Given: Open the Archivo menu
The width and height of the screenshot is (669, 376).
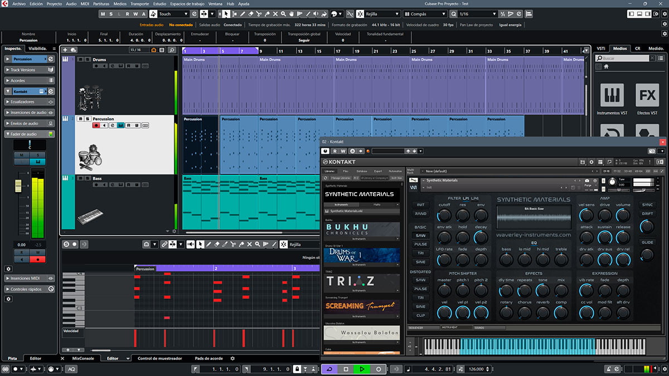Looking at the screenshot, I should [18, 4].
